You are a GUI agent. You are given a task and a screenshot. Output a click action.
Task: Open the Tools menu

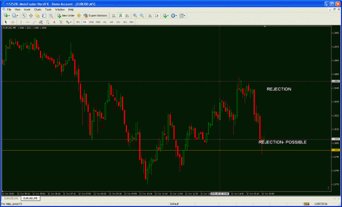(48, 10)
